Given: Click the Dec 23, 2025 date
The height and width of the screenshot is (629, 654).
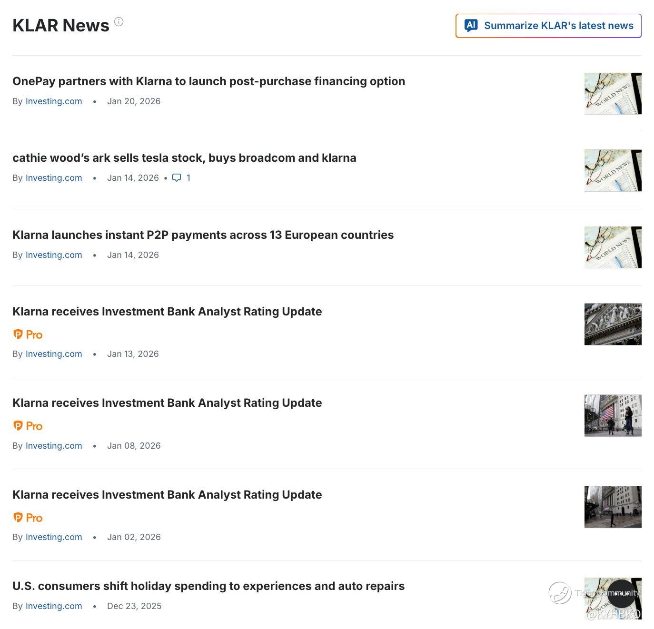Looking at the screenshot, I should 134,606.
